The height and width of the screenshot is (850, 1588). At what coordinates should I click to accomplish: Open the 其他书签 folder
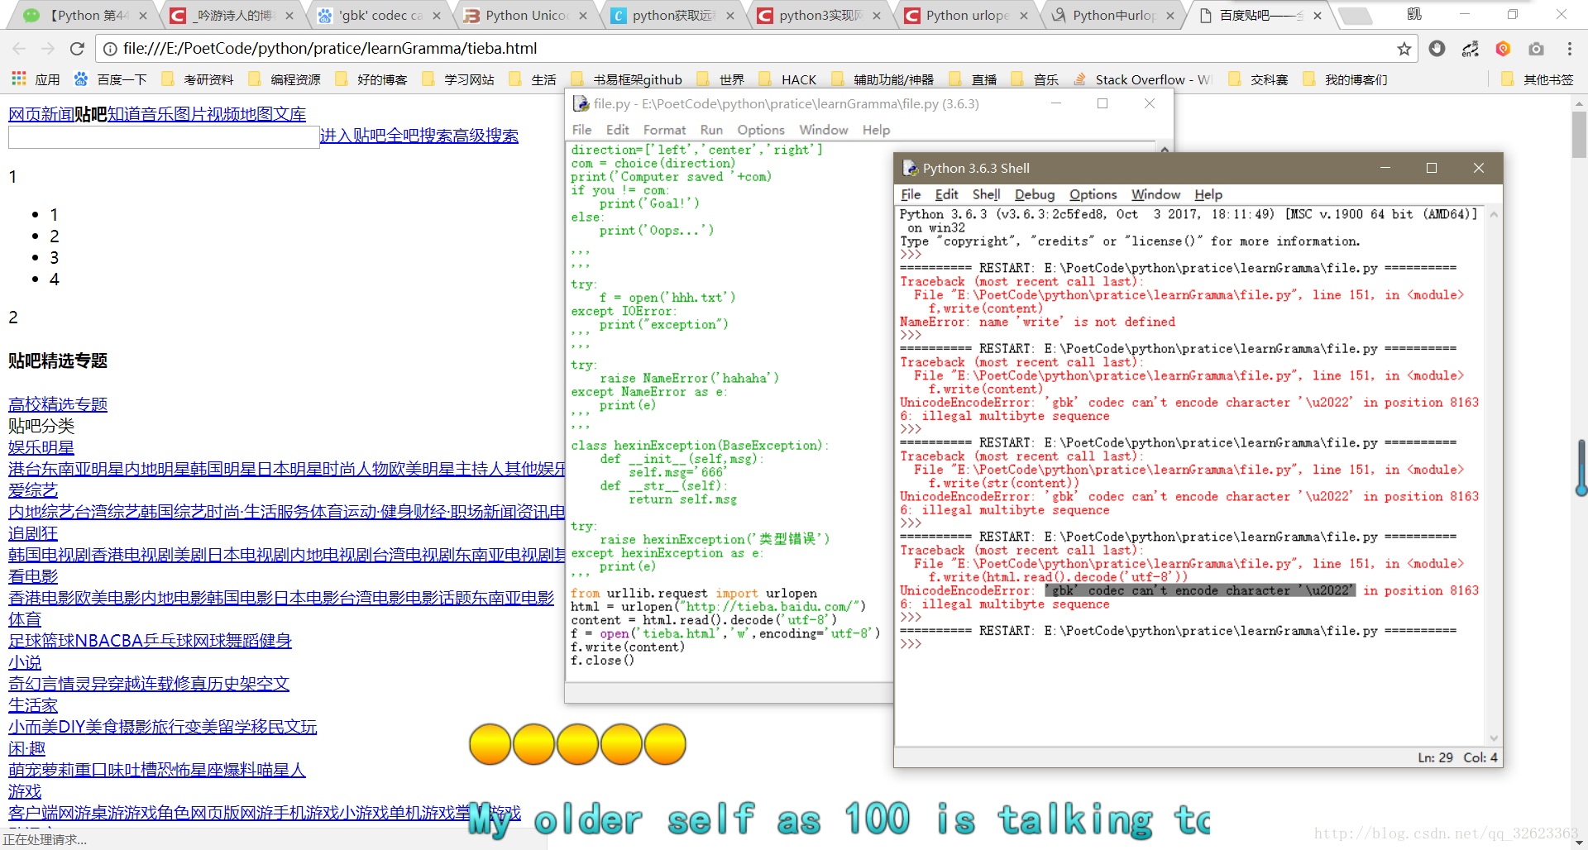click(1538, 79)
